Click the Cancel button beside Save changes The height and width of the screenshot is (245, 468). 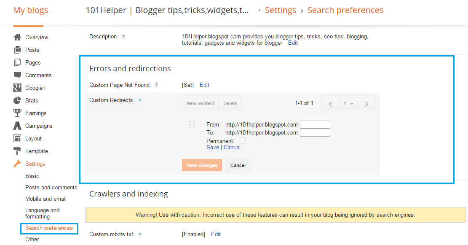pos(238,165)
